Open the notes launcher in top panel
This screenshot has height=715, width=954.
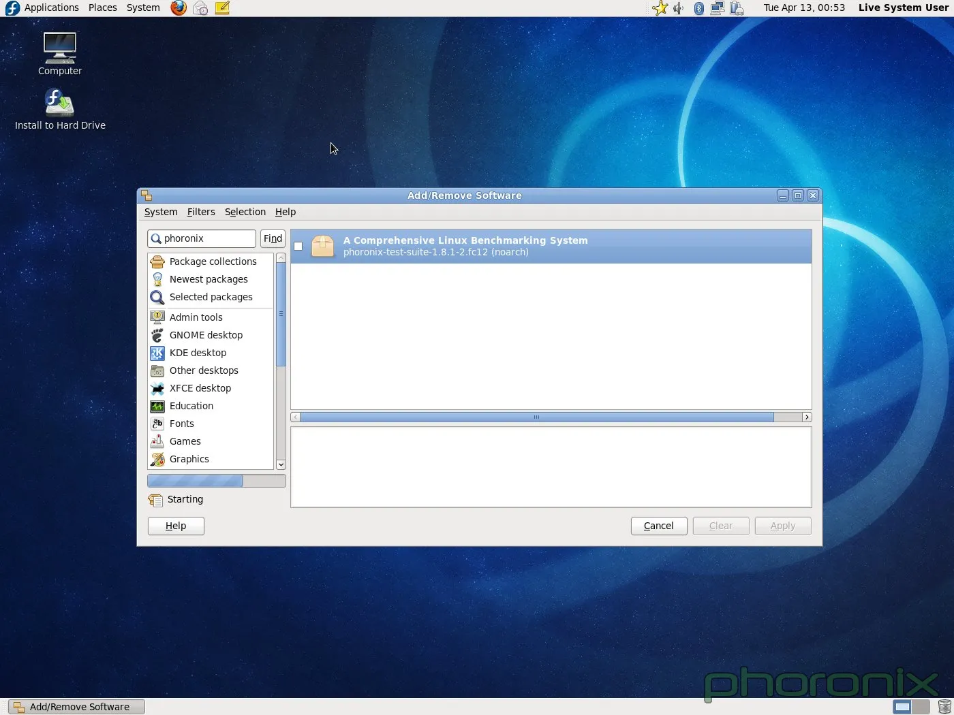pyautogui.click(x=222, y=7)
